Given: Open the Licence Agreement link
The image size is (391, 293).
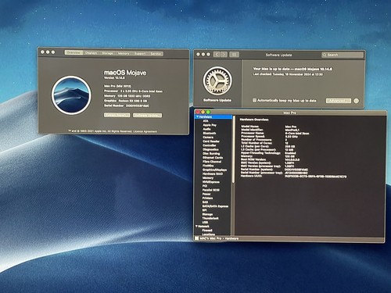Looking at the screenshot, I should click(x=145, y=131).
